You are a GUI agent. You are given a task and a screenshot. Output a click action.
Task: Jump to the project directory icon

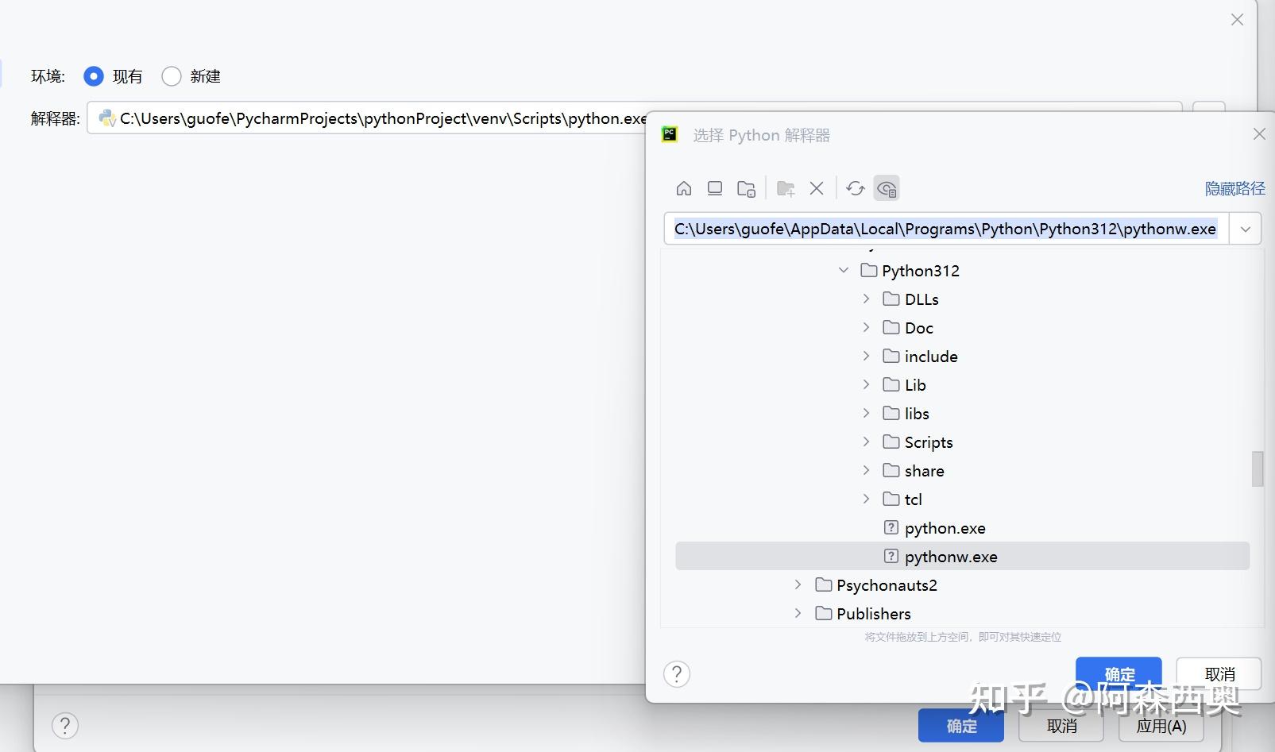tap(746, 188)
